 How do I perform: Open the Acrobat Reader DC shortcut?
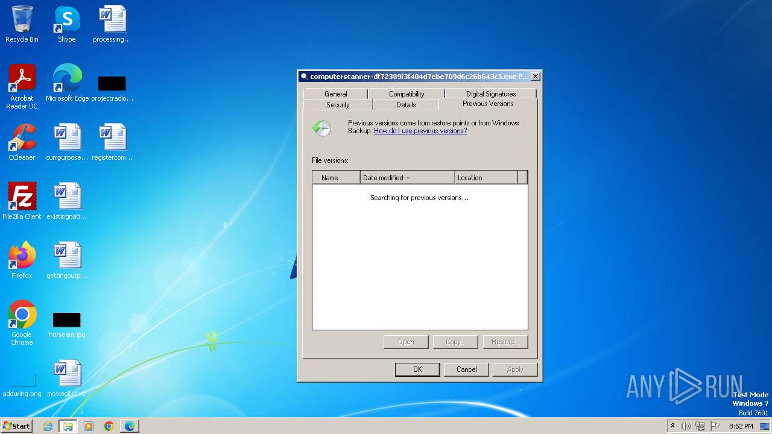(x=22, y=86)
